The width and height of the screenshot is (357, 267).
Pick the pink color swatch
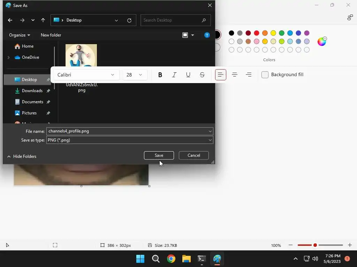257,41
